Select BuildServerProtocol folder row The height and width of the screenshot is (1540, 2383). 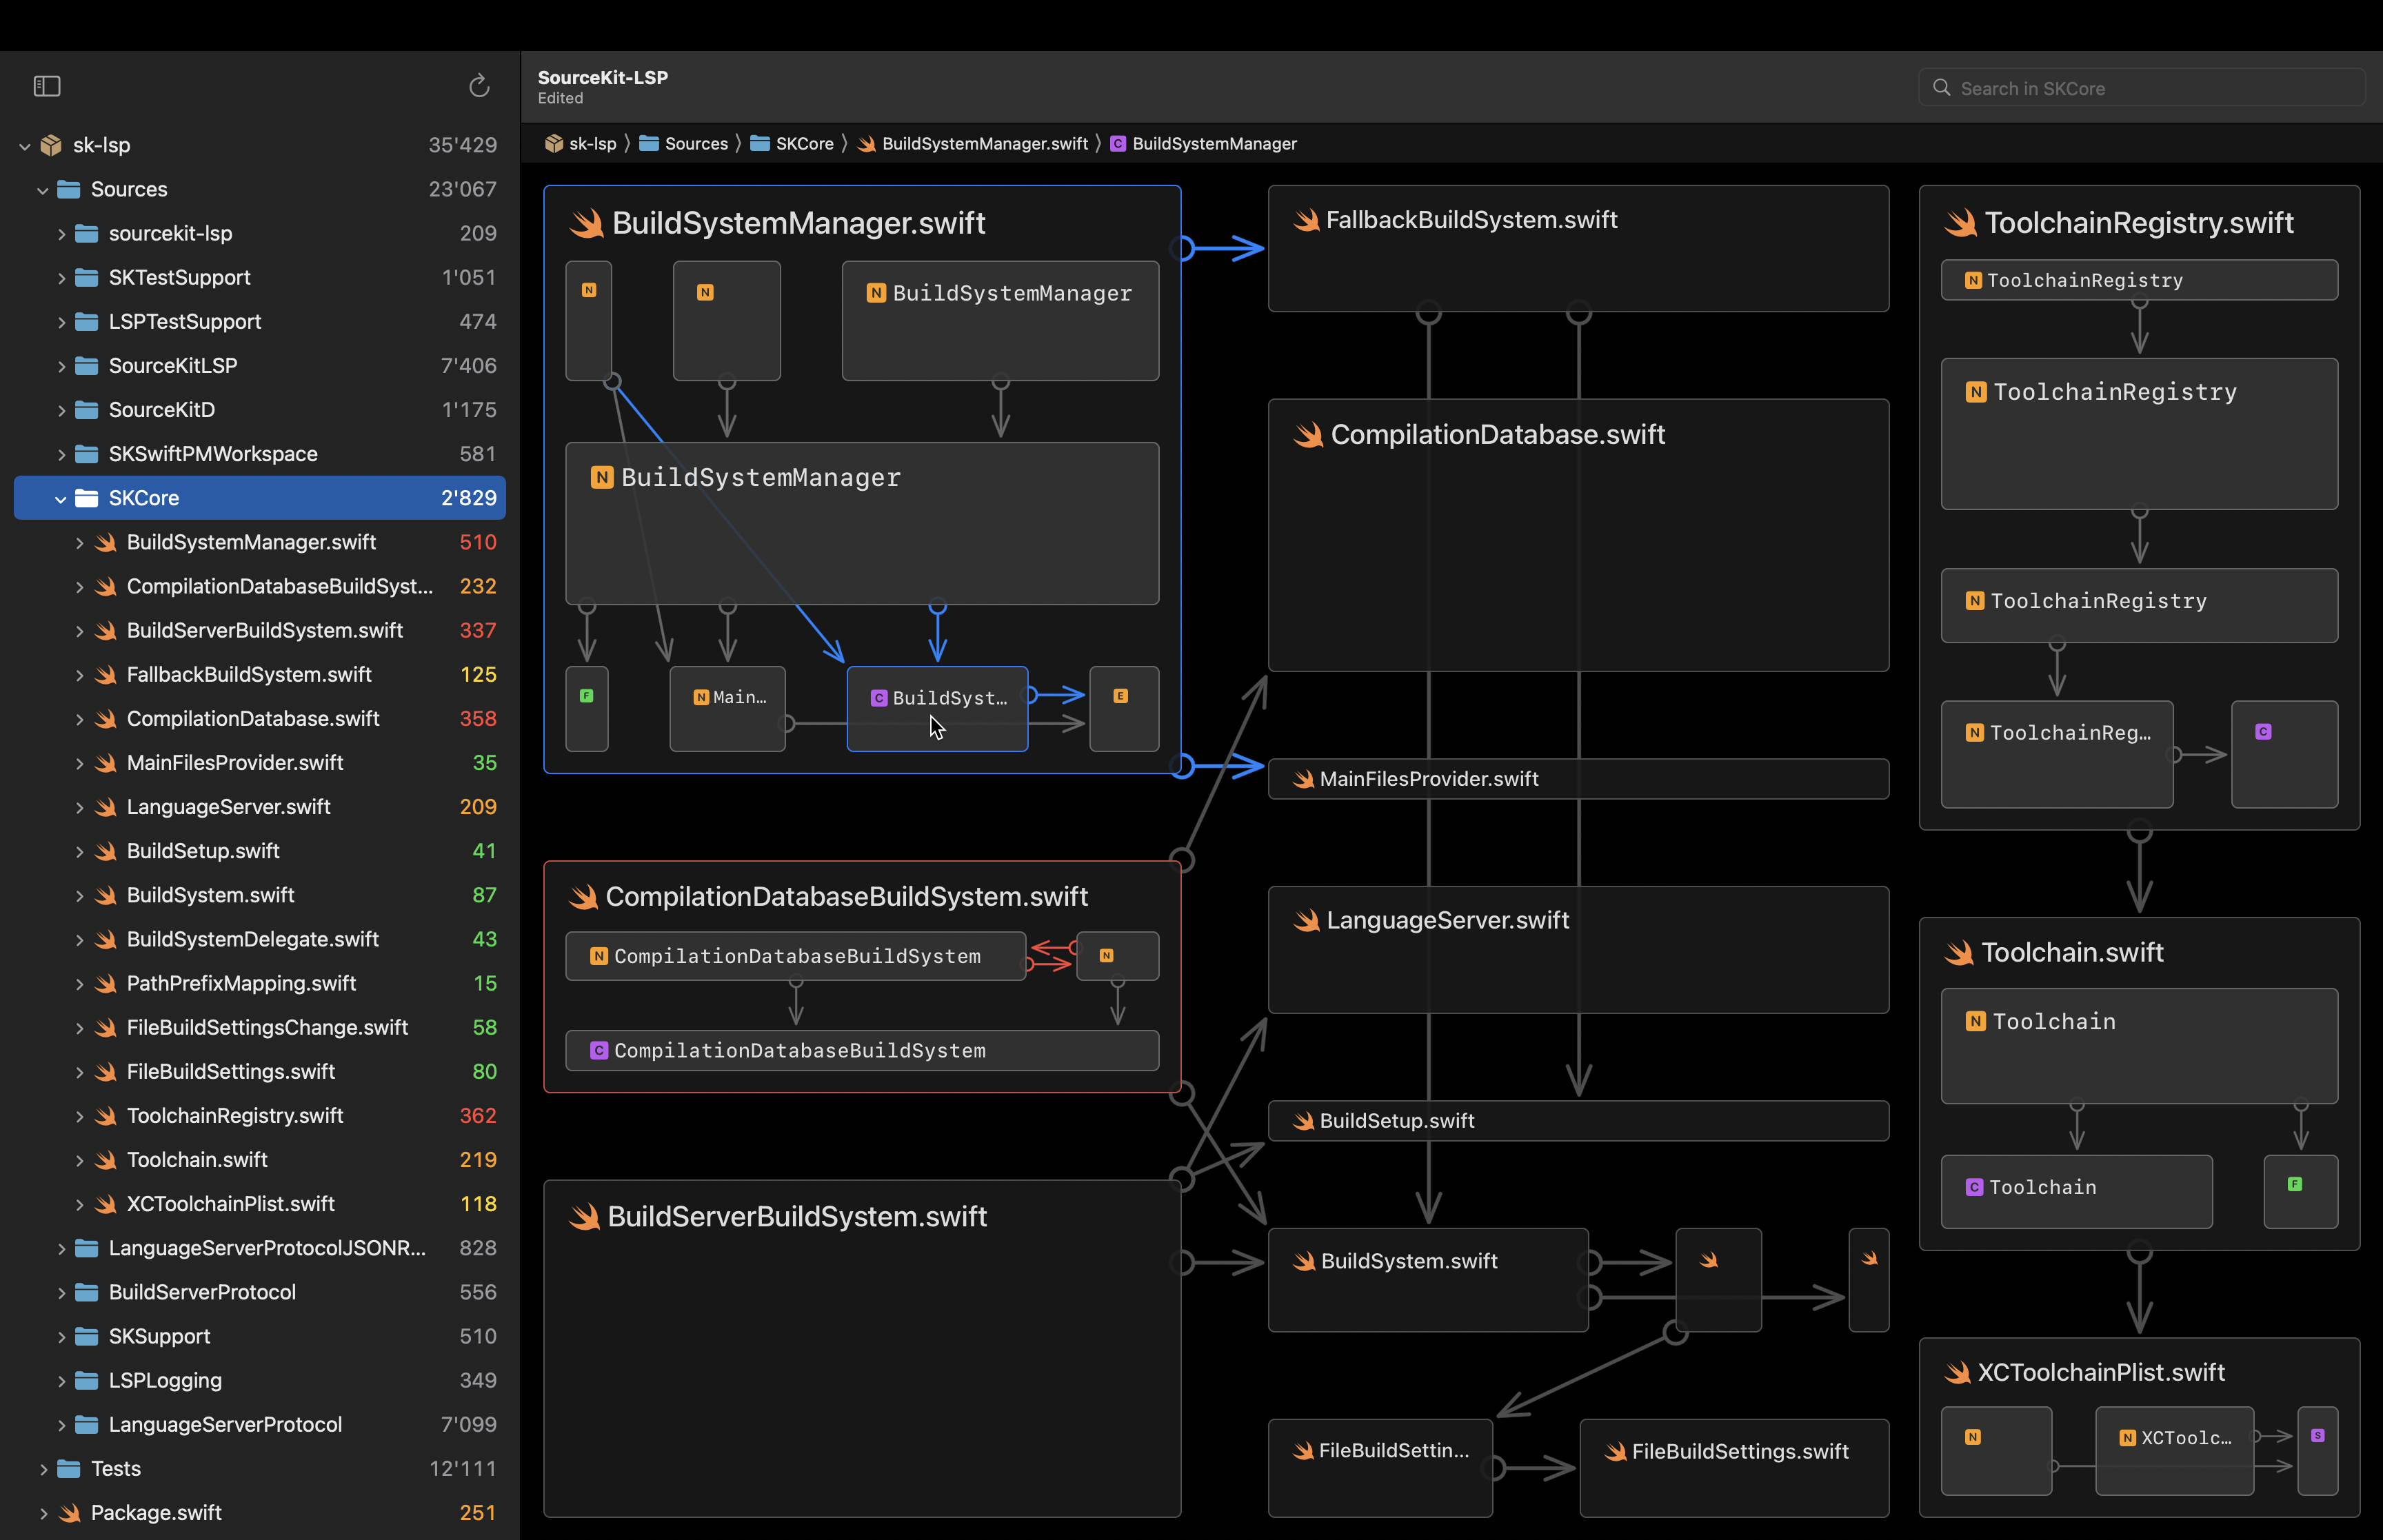[x=260, y=1292]
